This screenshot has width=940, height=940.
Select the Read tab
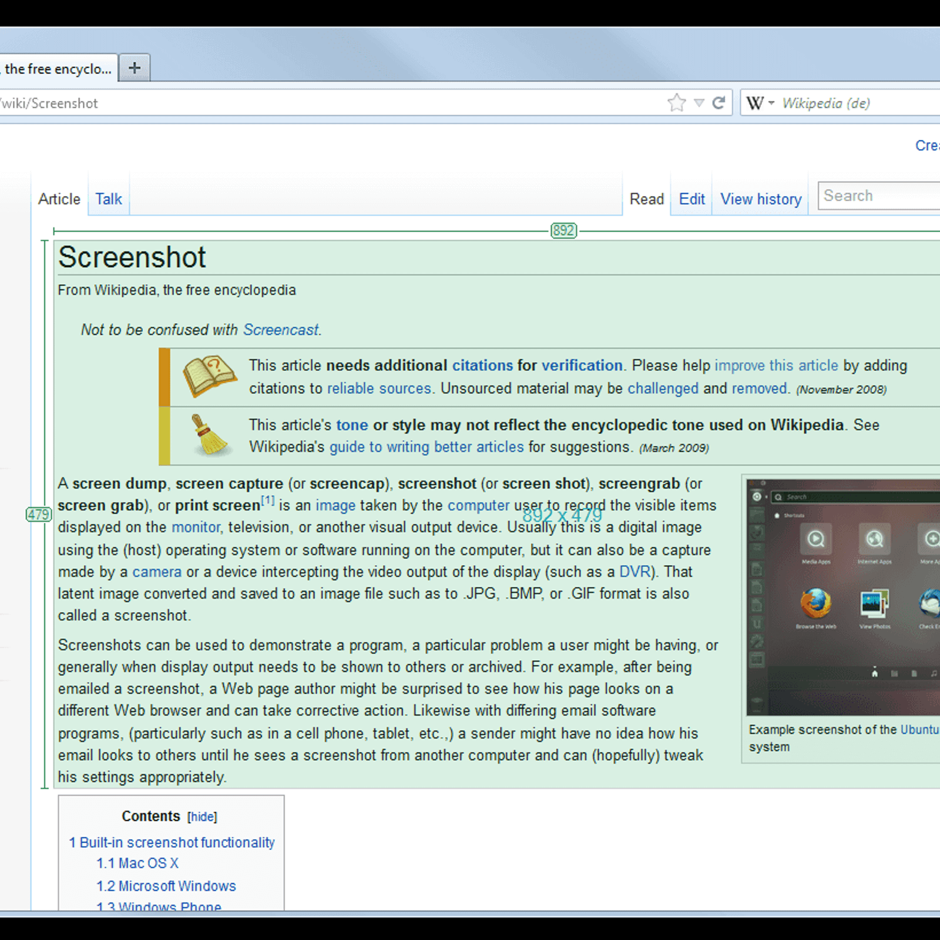647,199
